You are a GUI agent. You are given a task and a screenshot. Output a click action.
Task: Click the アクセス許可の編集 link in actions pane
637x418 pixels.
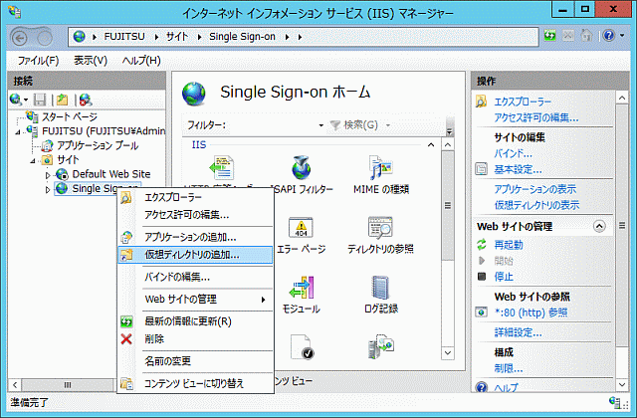(536, 117)
